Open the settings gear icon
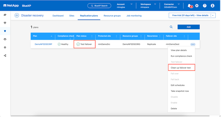Viewport: 221px width, 117px height. tap(197, 6)
